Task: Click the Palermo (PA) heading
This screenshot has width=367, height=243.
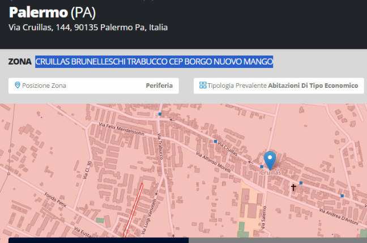Action: coord(52,12)
